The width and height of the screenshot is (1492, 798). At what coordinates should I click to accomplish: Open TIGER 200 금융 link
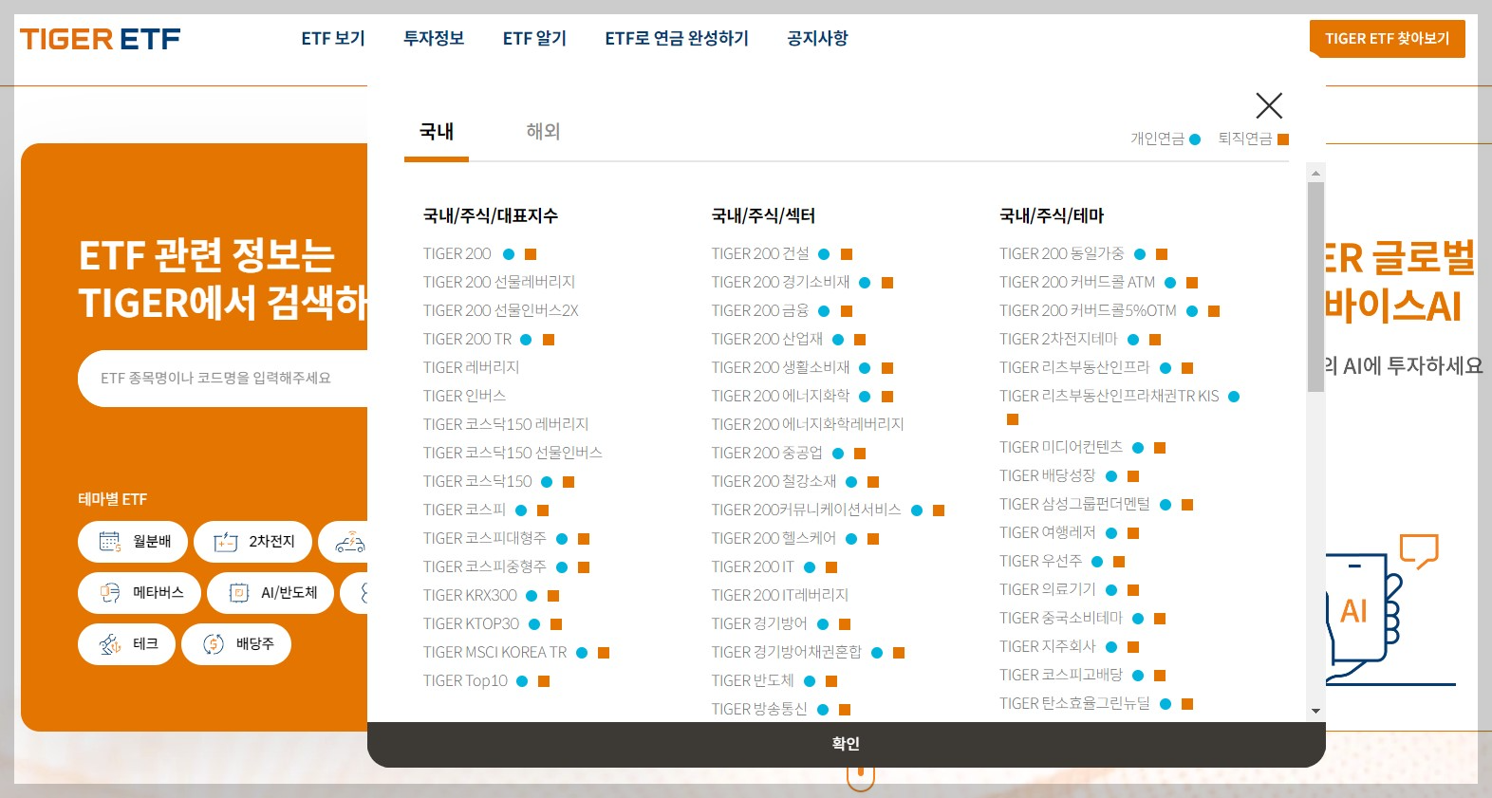click(x=760, y=311)
